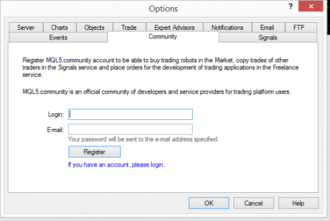This screenshot has height=221, width=330.
Task: Click the 'Login:' field label
Action: click(x=56, y=114)
